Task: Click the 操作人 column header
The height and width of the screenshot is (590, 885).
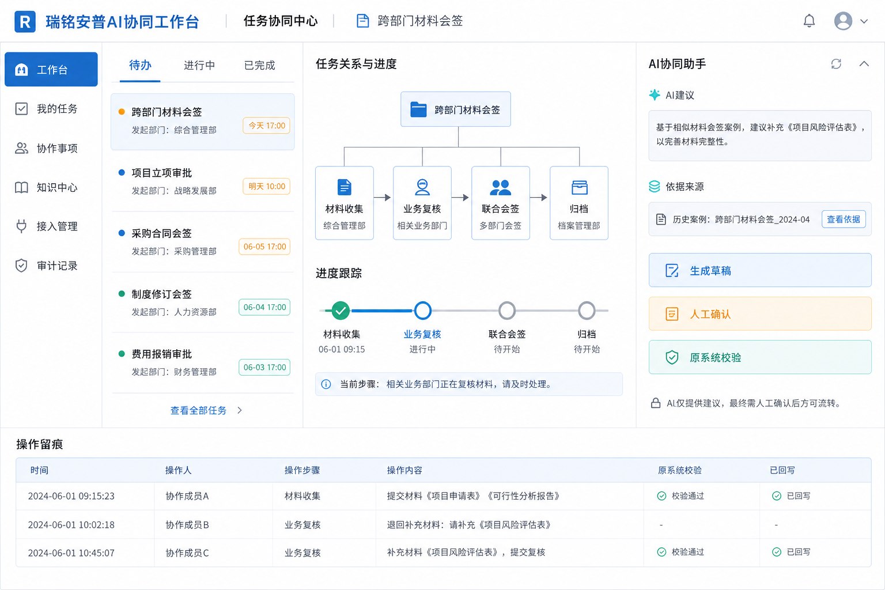Action: pyautogui.click(x=178, y=470)
